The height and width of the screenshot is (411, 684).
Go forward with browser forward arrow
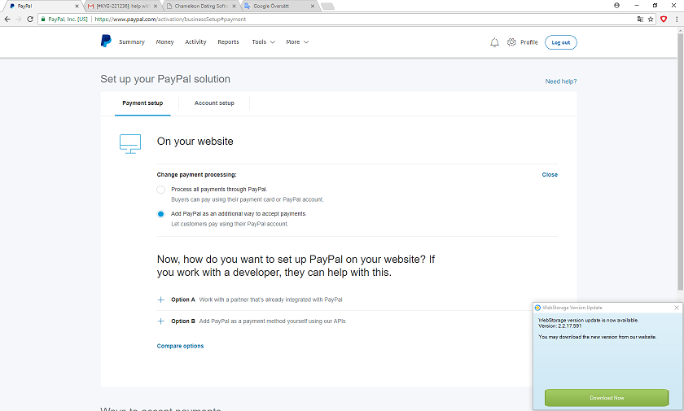pos(18,20)
